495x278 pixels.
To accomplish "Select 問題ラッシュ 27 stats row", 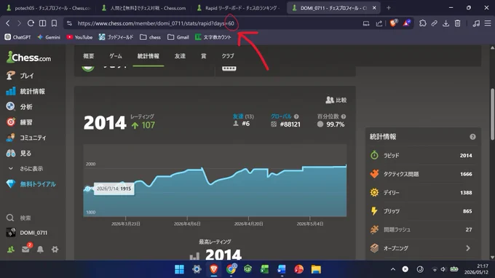I will point(422,229).
